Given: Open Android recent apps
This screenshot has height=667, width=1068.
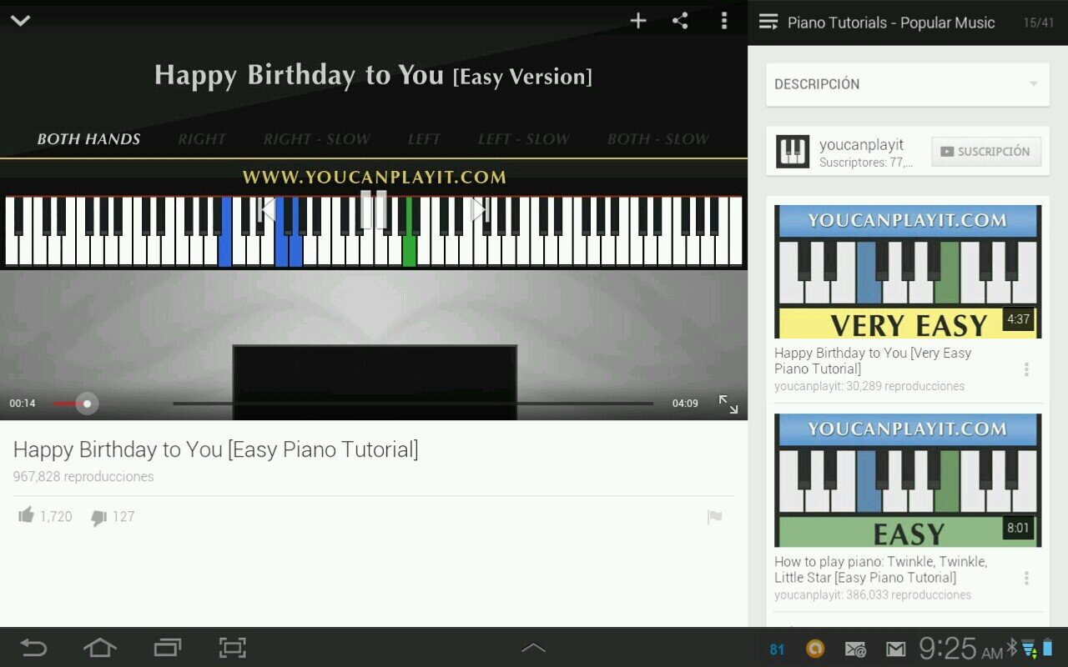Looking at the screenshot, I should tap(167, 648).
